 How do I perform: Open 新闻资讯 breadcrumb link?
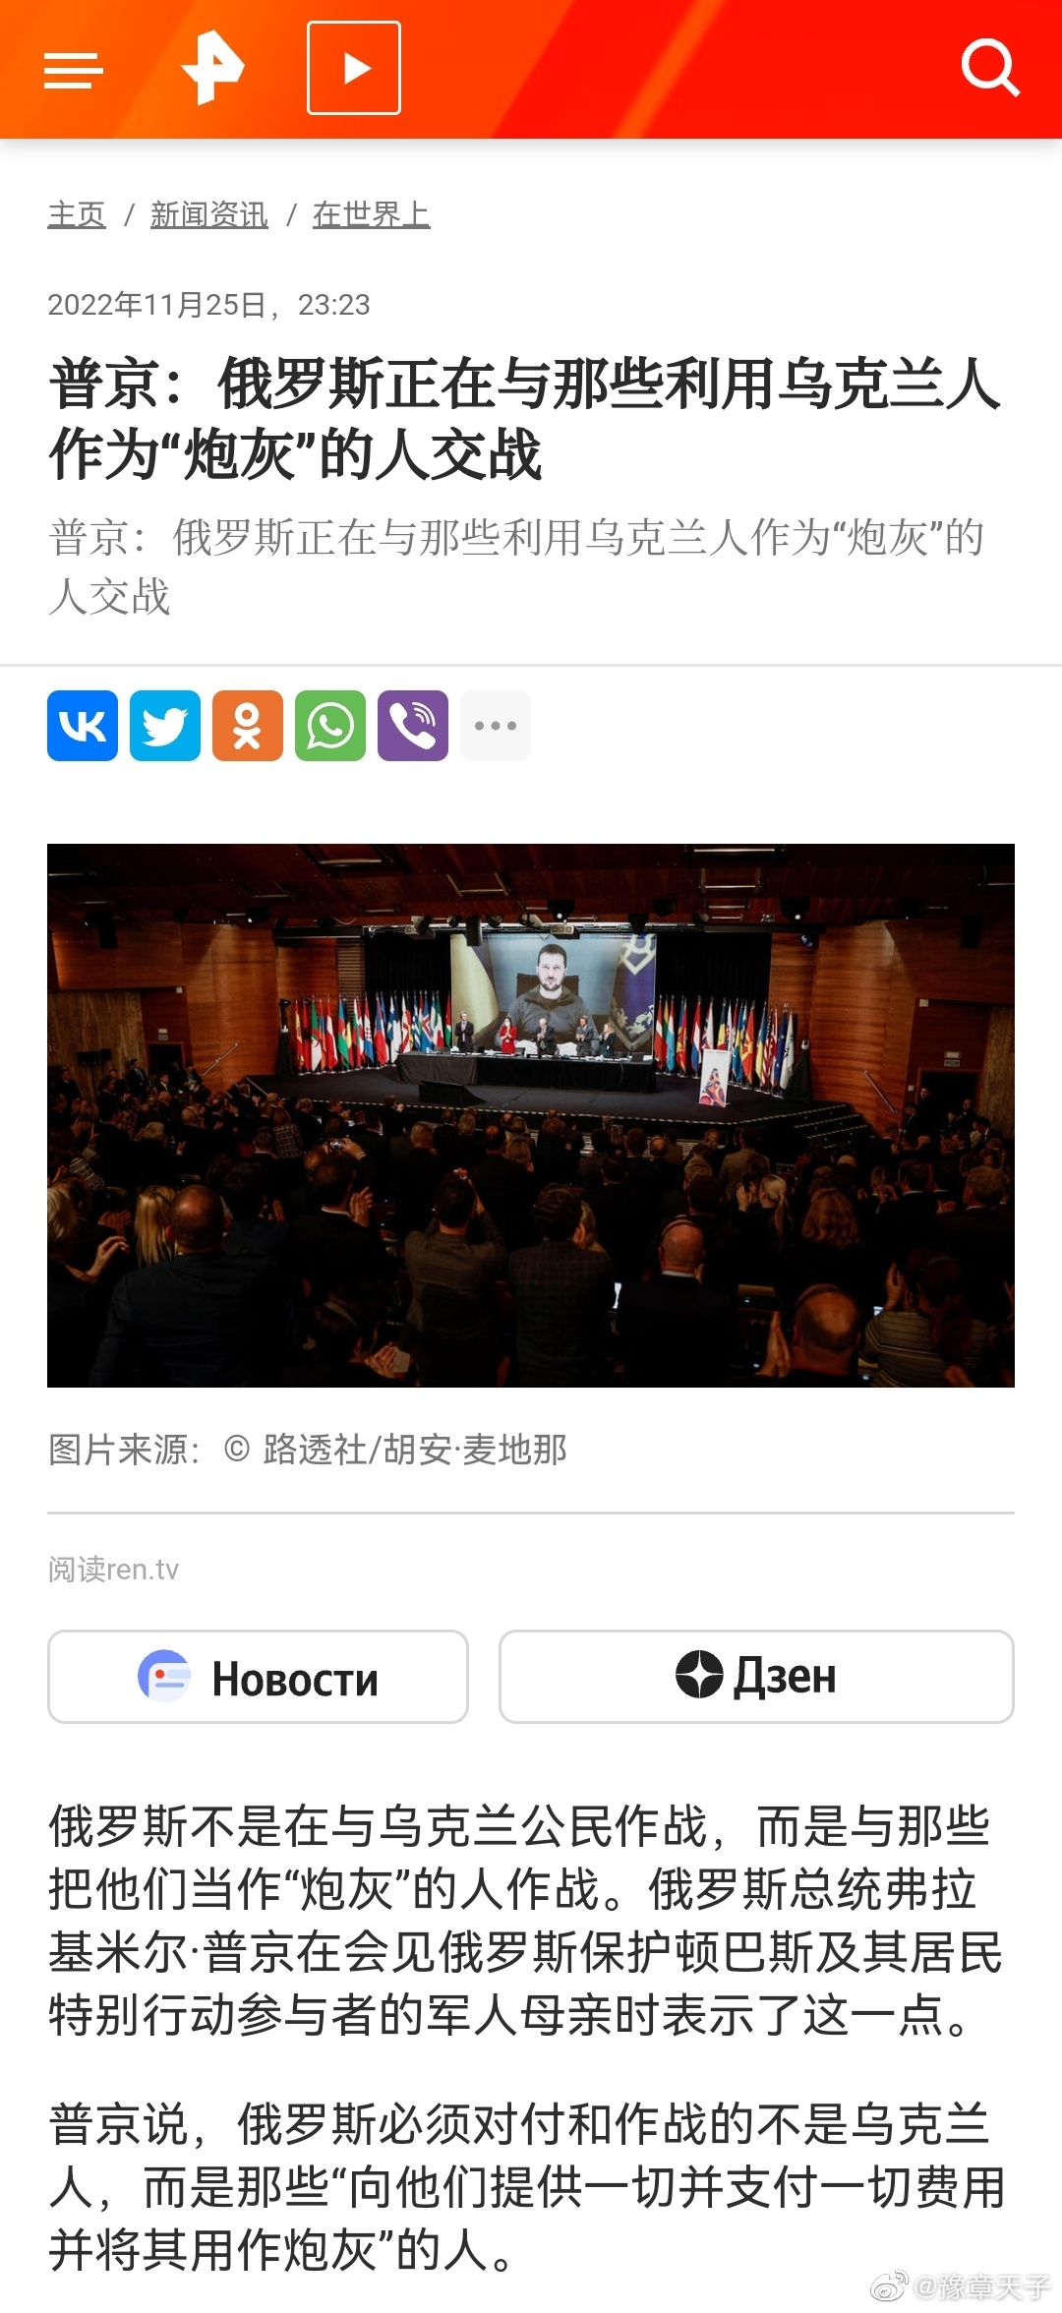coord(208,214)
